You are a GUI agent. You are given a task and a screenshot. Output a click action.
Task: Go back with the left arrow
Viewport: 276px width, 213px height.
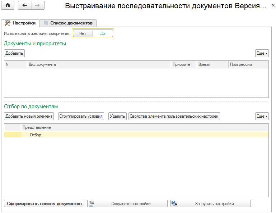pyautogui.click(x=25, y=5)
